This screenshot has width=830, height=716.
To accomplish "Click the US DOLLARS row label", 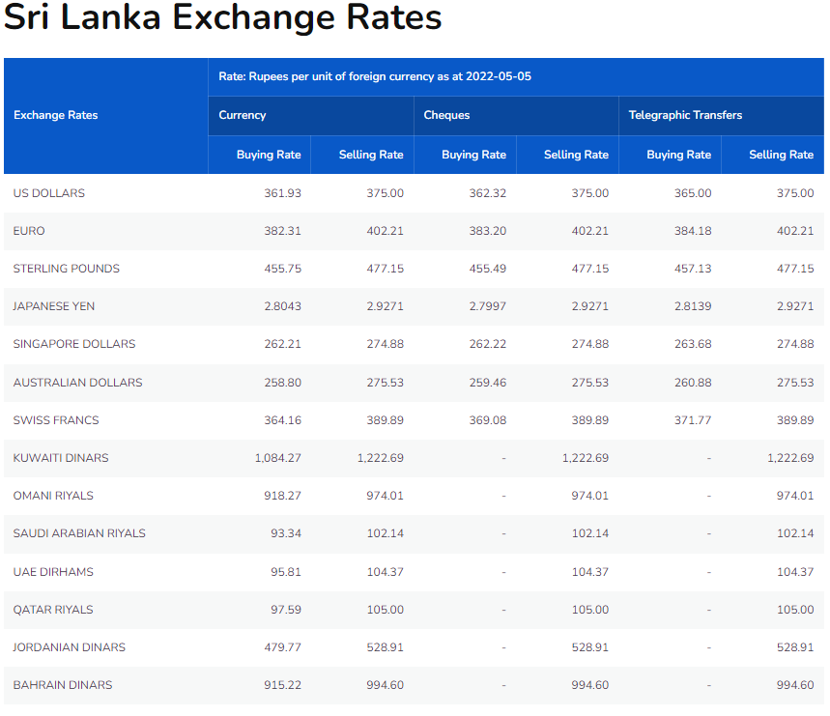I will click(x=49, y=193).
